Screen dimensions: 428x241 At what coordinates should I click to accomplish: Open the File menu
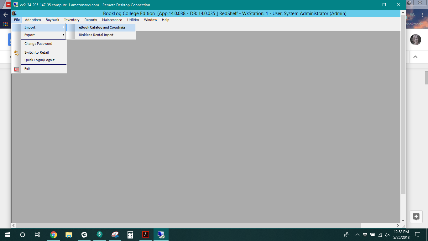coord(17,20)
